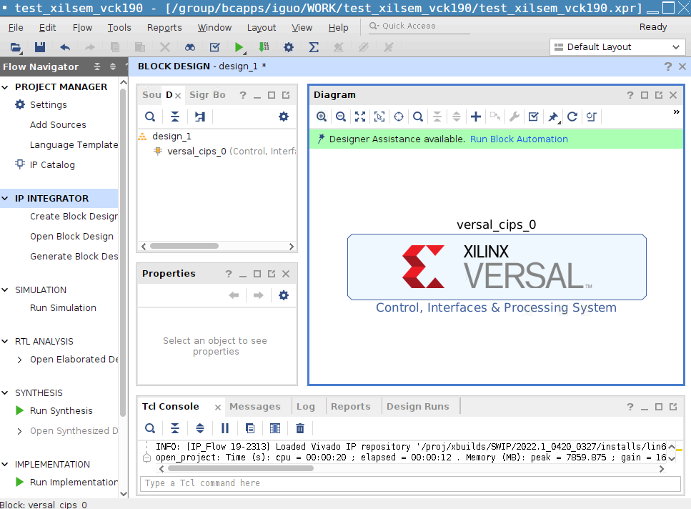691x509 pixels.
Task: Click the Zoom Fit icon in Diagram
Action: click(360, 117)
